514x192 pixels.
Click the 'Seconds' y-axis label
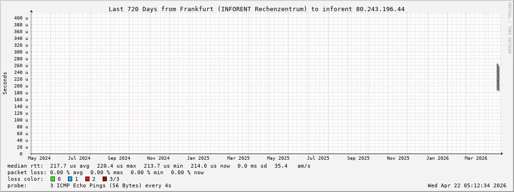point(5,83)
